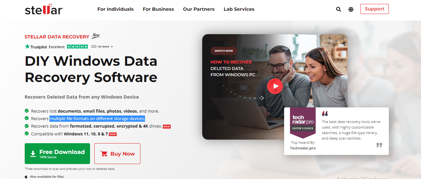Screen dimensions: 421x179
Task: Open the Lab Services menu
Action: [239, 9]
